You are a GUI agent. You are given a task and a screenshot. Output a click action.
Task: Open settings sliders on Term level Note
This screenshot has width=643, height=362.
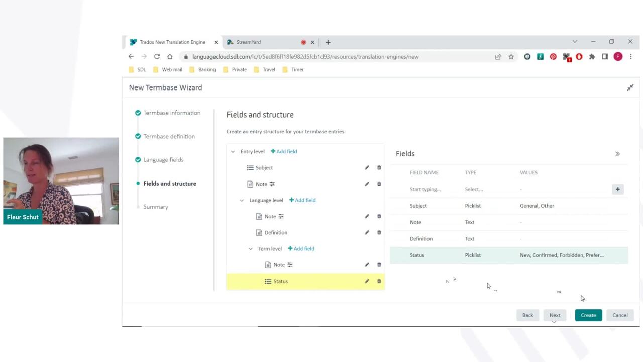click(x=290, y=265)
